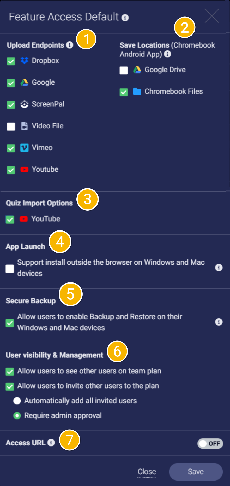
Task: Click the Close link
Action: (x=147, y=472)
